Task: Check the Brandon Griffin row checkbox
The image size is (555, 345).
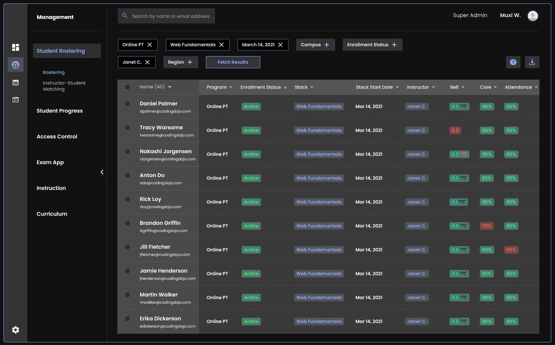Action: [128, 223]
